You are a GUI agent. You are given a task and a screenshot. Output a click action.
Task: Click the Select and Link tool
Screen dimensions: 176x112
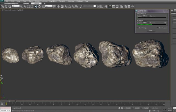click(2, 6)
